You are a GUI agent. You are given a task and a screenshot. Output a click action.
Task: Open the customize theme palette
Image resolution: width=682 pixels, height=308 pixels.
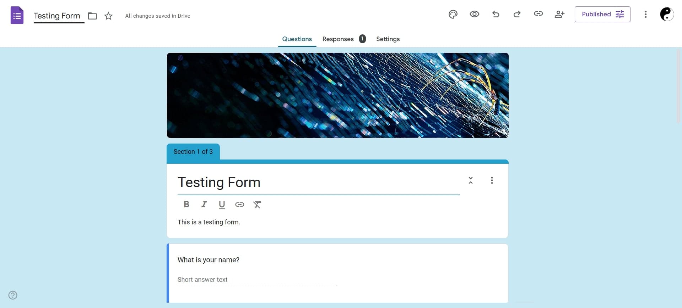pyautogui.click(x=453, y=15)
